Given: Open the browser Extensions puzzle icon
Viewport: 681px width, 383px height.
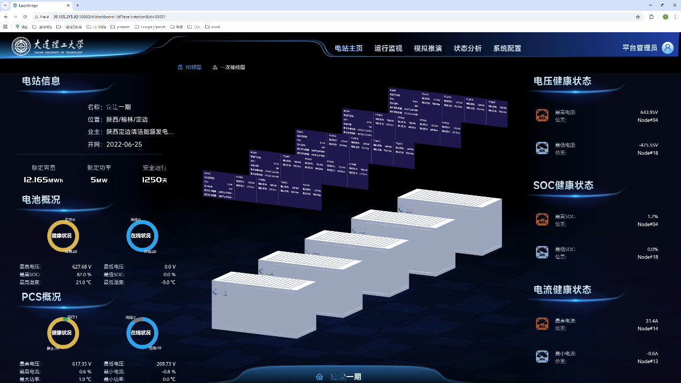Looking at the screenshot, I should 651,17.
